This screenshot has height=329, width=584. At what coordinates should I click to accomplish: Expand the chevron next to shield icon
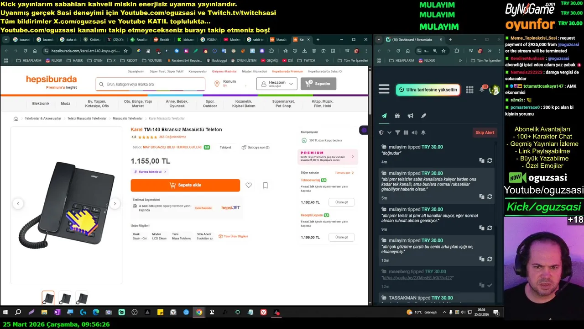[389, 133]
